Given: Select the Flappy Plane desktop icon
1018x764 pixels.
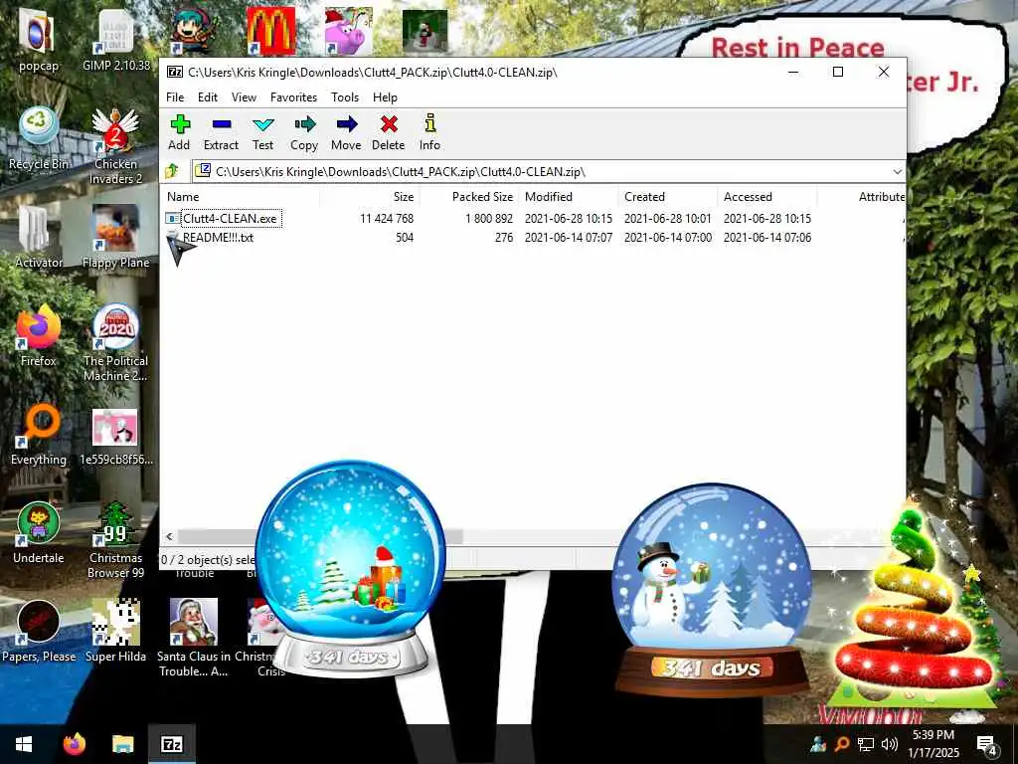Looking at the screenshot, I should coord(115,237).
